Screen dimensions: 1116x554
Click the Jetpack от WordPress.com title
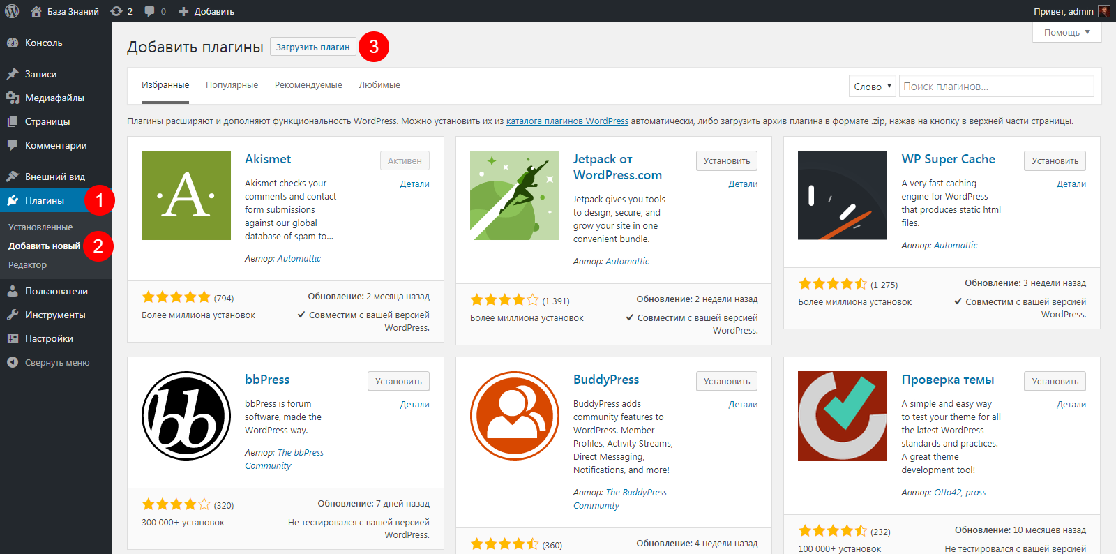(617, 167)
